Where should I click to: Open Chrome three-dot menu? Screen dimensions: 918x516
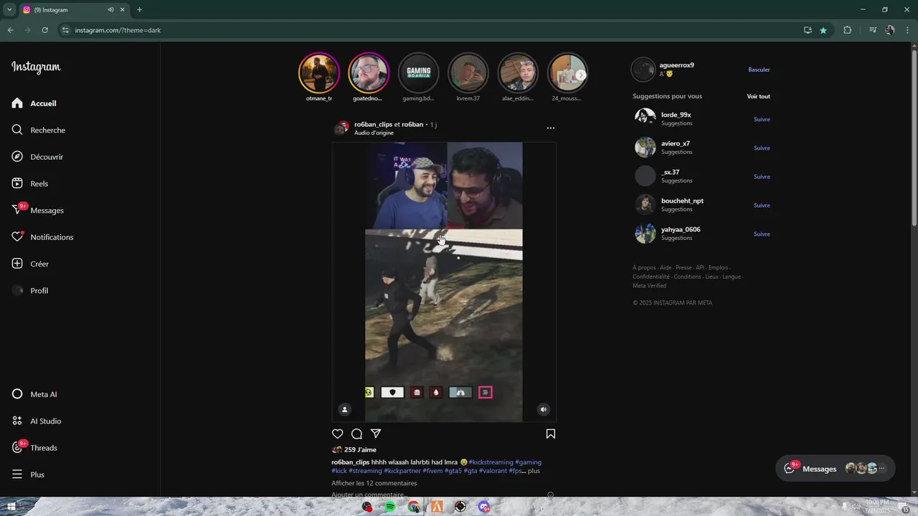point(908,30)
